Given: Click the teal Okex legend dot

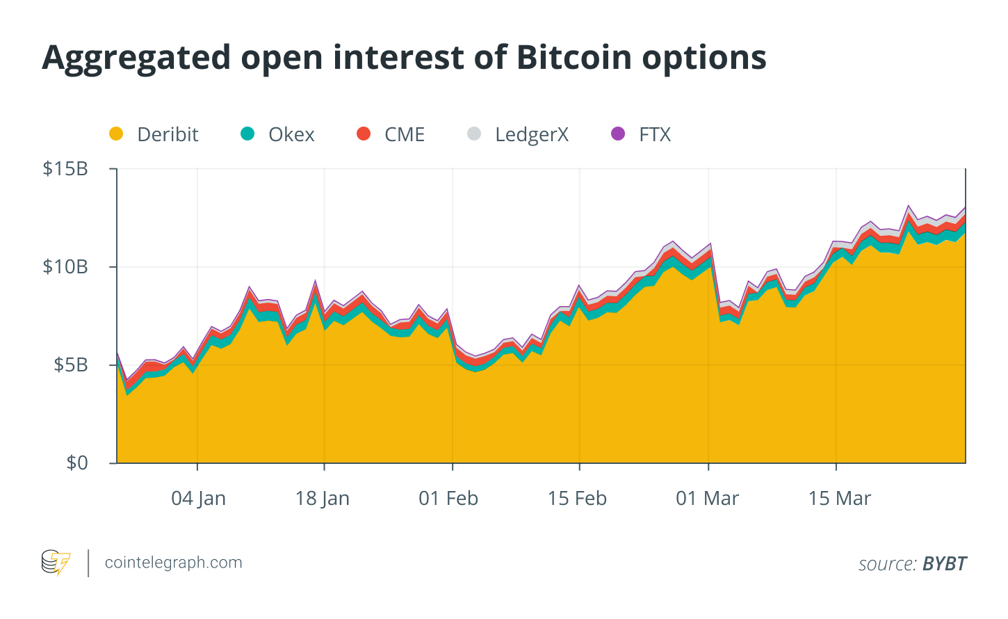Looking at the screenshot, I should [247, 134].
